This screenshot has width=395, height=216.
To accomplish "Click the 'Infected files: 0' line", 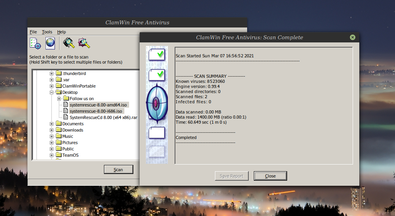I will [x=193, y=102].
